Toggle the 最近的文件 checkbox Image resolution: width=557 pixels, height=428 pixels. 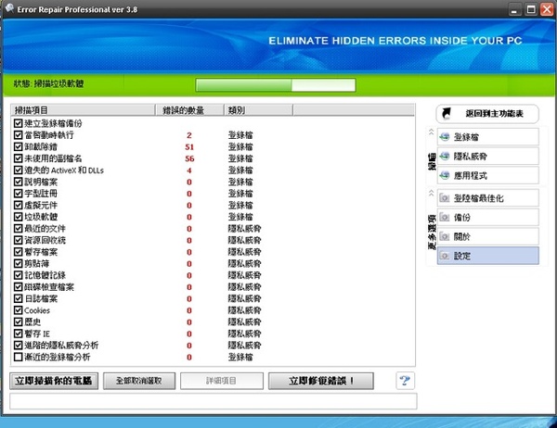[x=19, y=228]
